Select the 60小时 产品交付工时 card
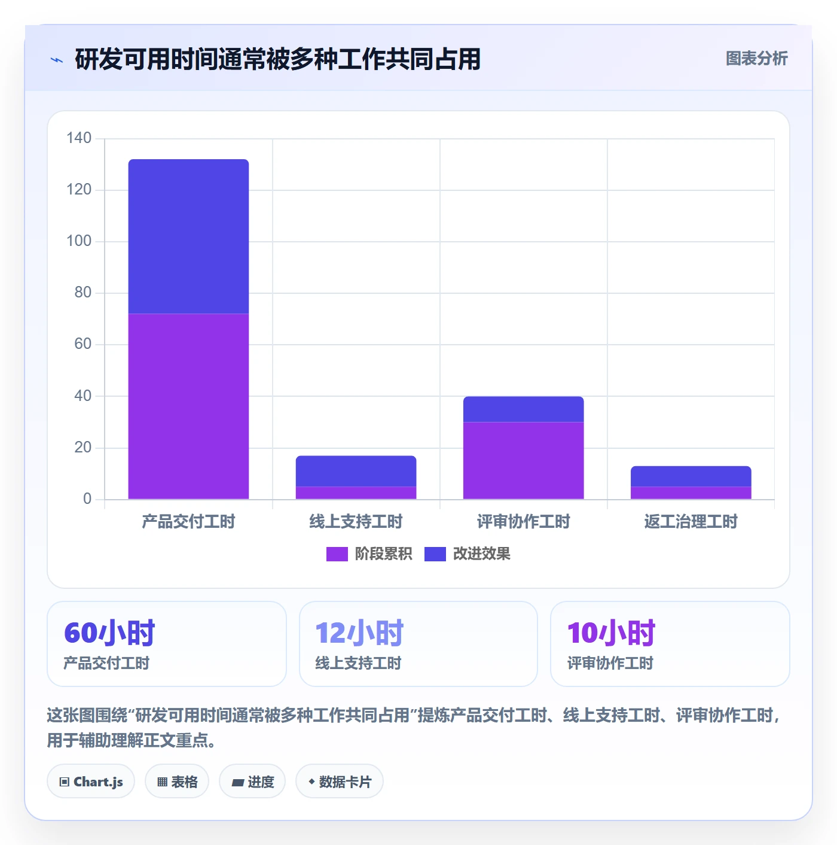837x845 pixels. pyautogui.click(x=167, y=644)
